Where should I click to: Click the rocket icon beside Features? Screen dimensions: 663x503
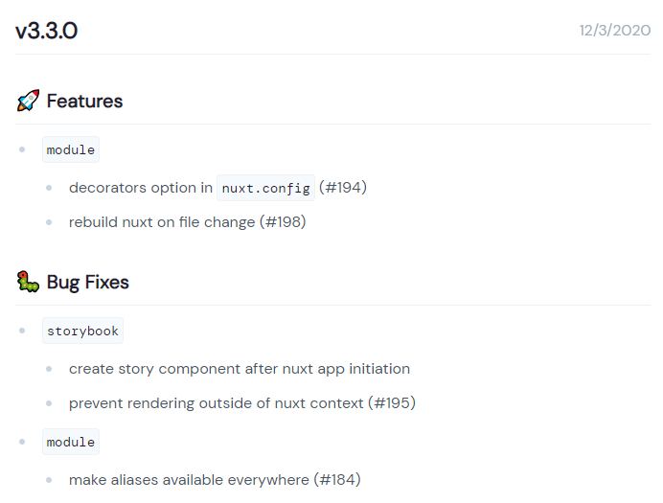[28, 101]
